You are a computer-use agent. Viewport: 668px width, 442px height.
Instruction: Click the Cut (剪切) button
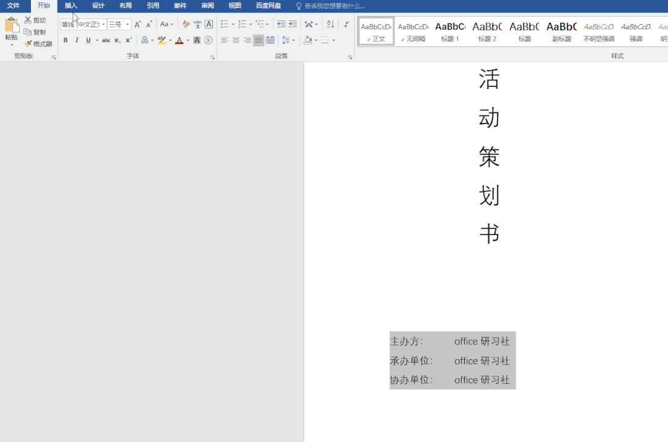click(x=35, y=20)
